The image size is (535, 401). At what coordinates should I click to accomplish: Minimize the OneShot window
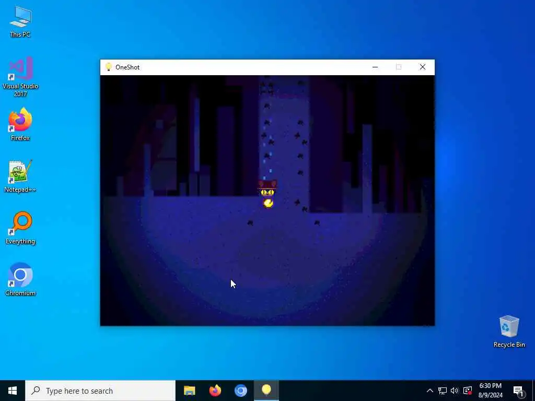pos(375,67)
